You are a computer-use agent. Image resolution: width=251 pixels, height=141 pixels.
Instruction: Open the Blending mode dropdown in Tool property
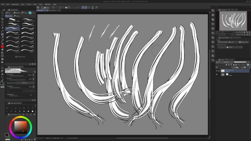click(24, 83)
